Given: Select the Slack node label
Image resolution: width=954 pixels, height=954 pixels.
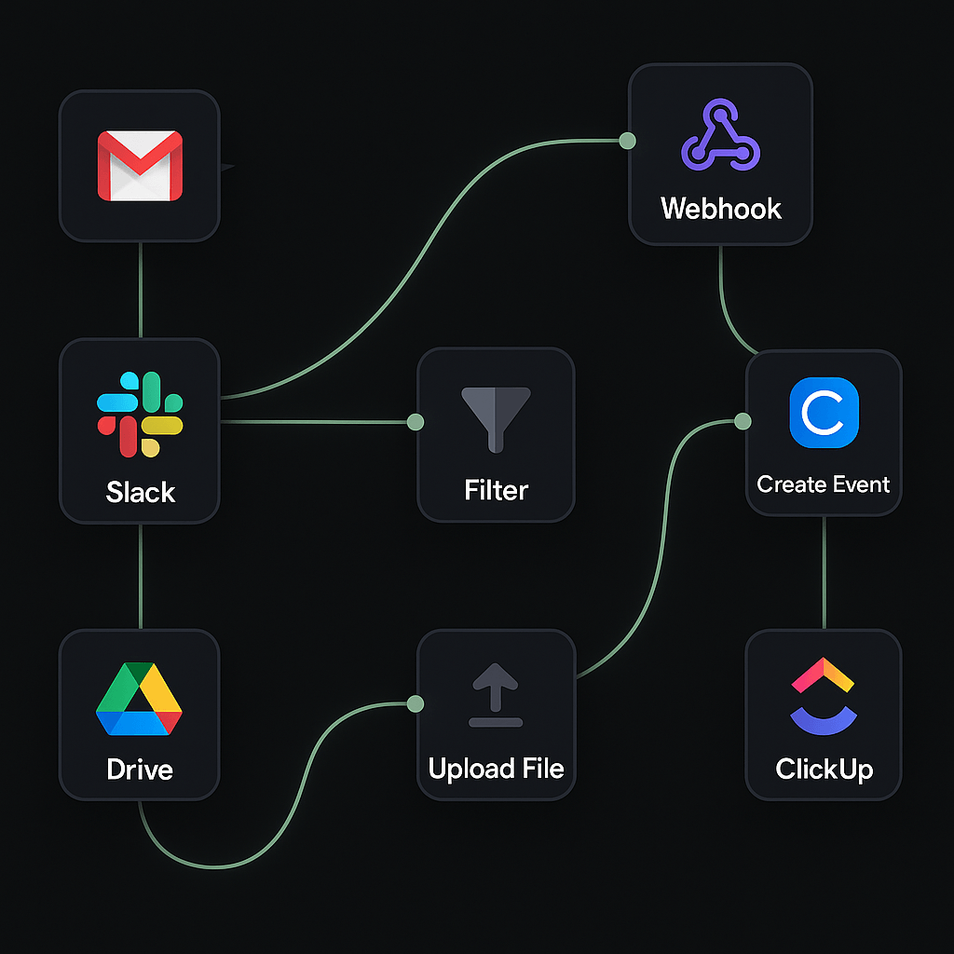Looking at the screenshot, I should point(141,492).
